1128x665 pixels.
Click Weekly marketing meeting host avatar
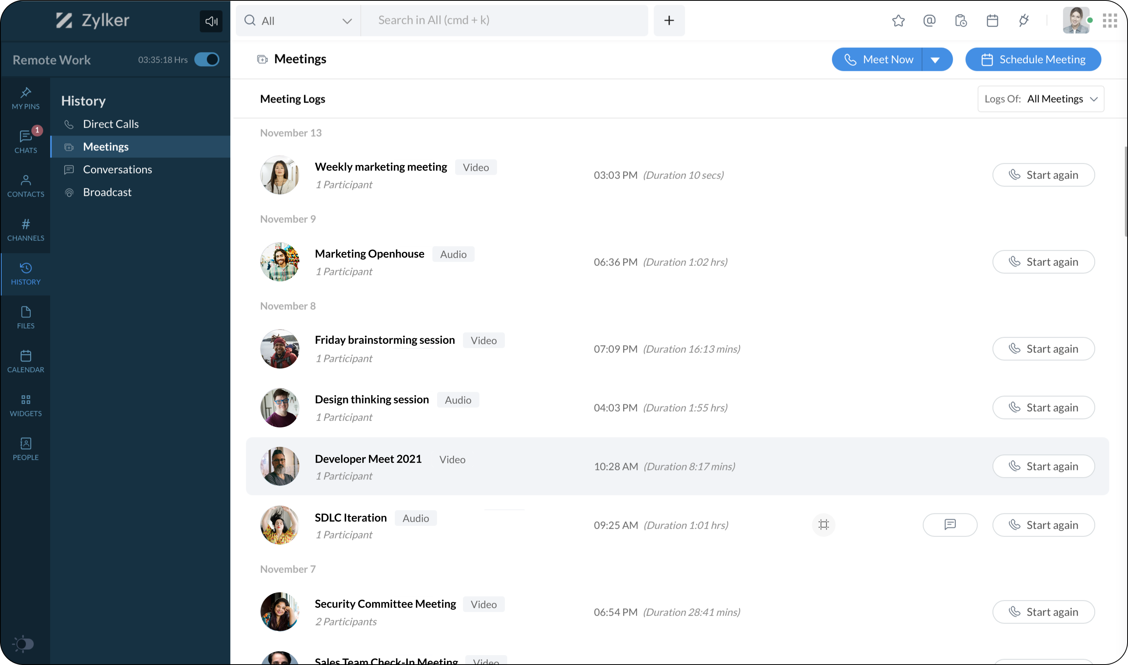280,175
